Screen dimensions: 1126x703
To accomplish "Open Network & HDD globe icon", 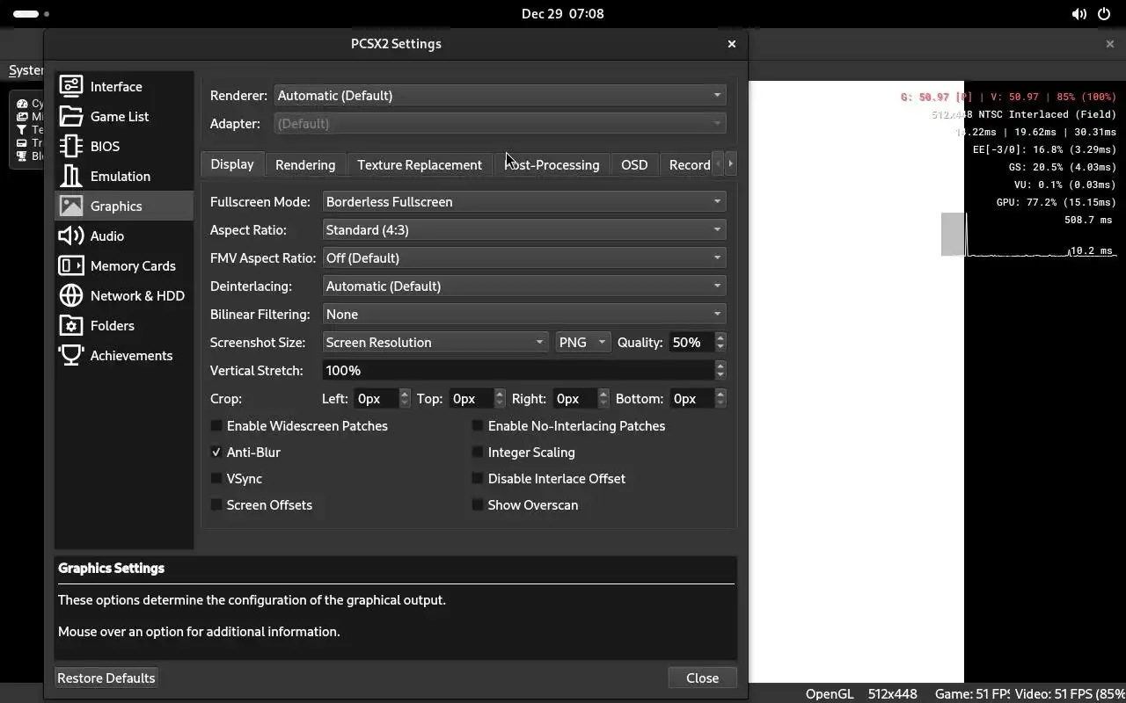I will (71, 295).
